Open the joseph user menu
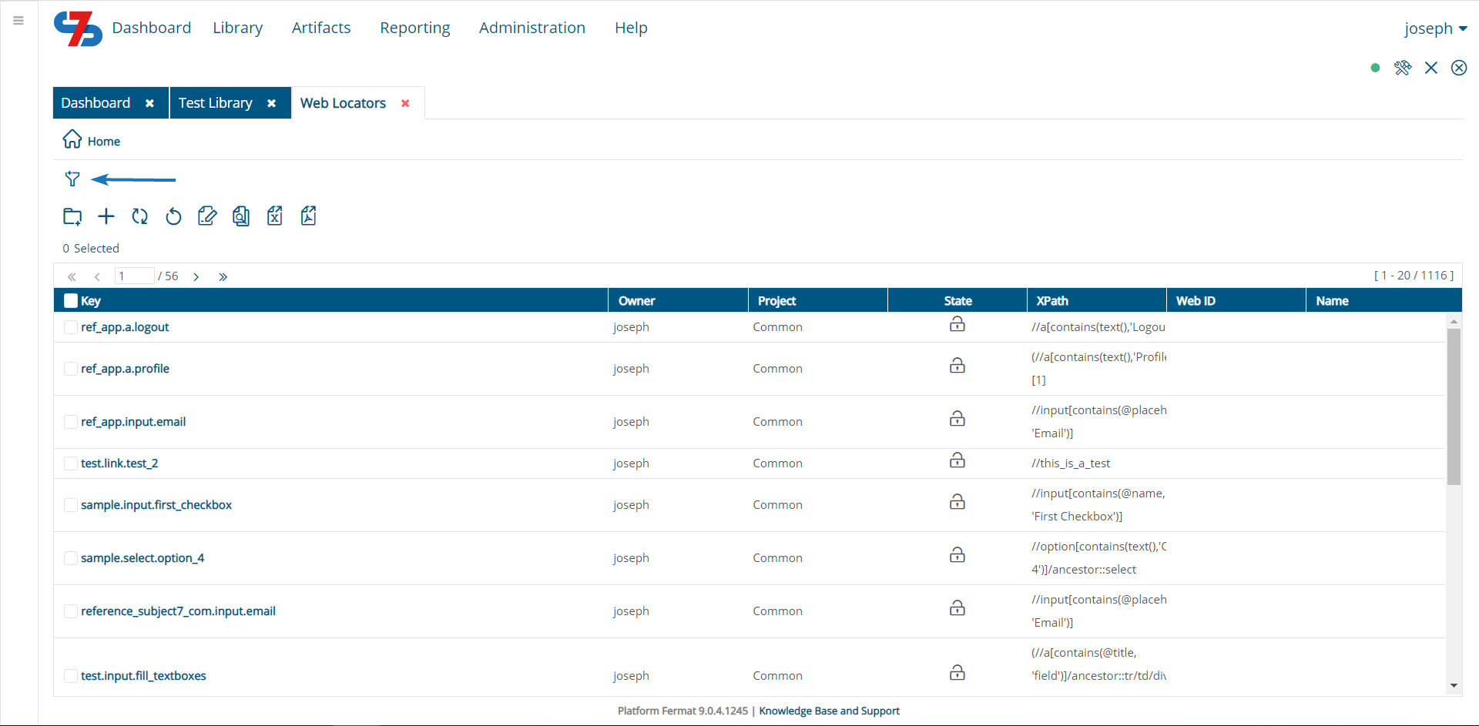The height and width of the screenshot is (726, 1479). [x=1436, y=28]
